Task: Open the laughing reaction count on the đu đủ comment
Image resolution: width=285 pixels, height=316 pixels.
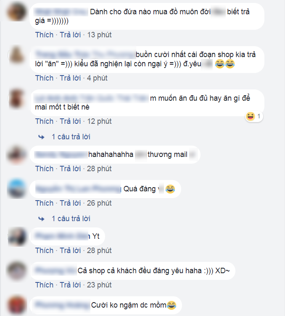Action: click(x=254, y=116)
